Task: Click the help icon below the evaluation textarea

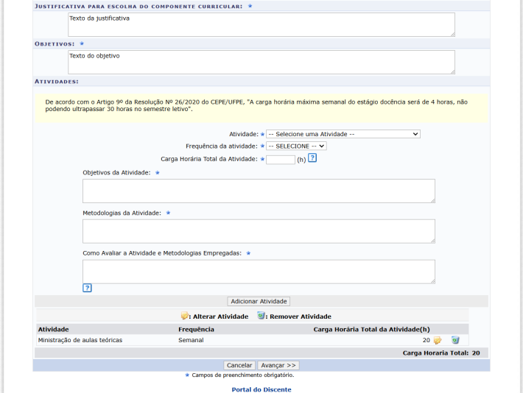Action: [x=87, y=288]
